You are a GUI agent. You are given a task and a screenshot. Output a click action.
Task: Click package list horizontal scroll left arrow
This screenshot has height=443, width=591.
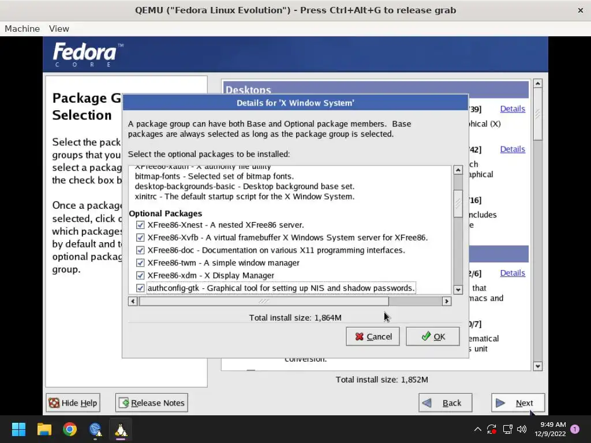133,301
